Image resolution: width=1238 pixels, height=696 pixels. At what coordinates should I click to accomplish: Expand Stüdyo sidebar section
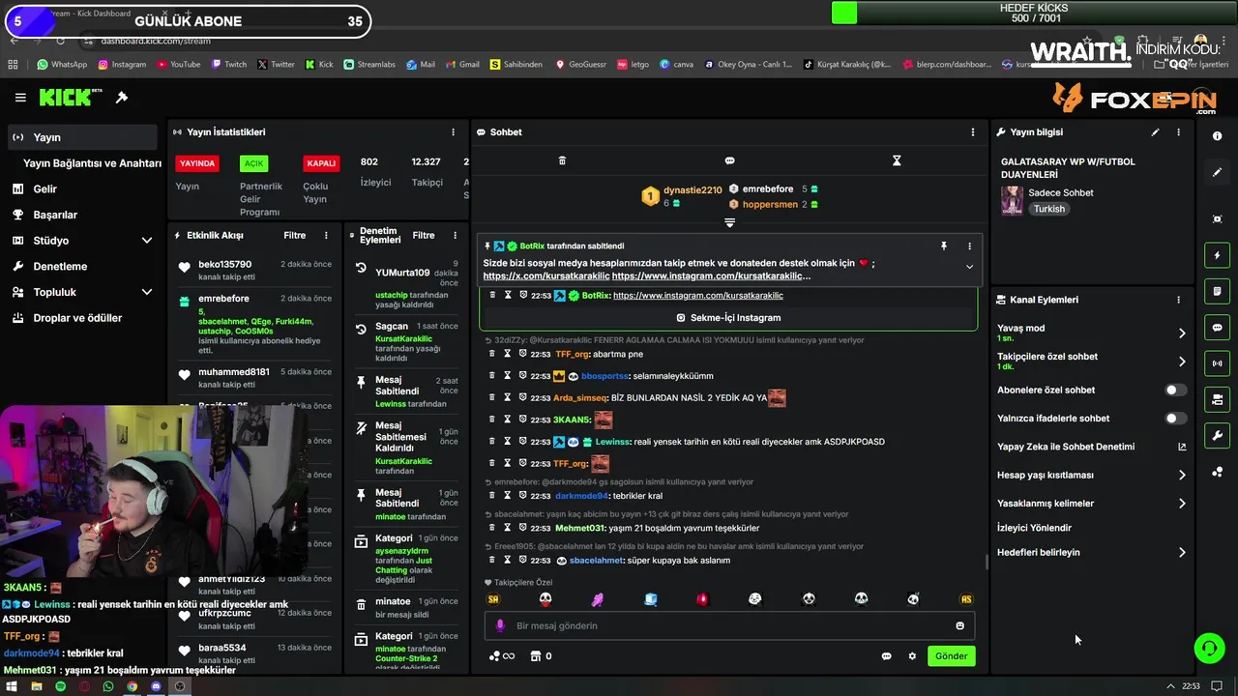(x=147, y=241)
